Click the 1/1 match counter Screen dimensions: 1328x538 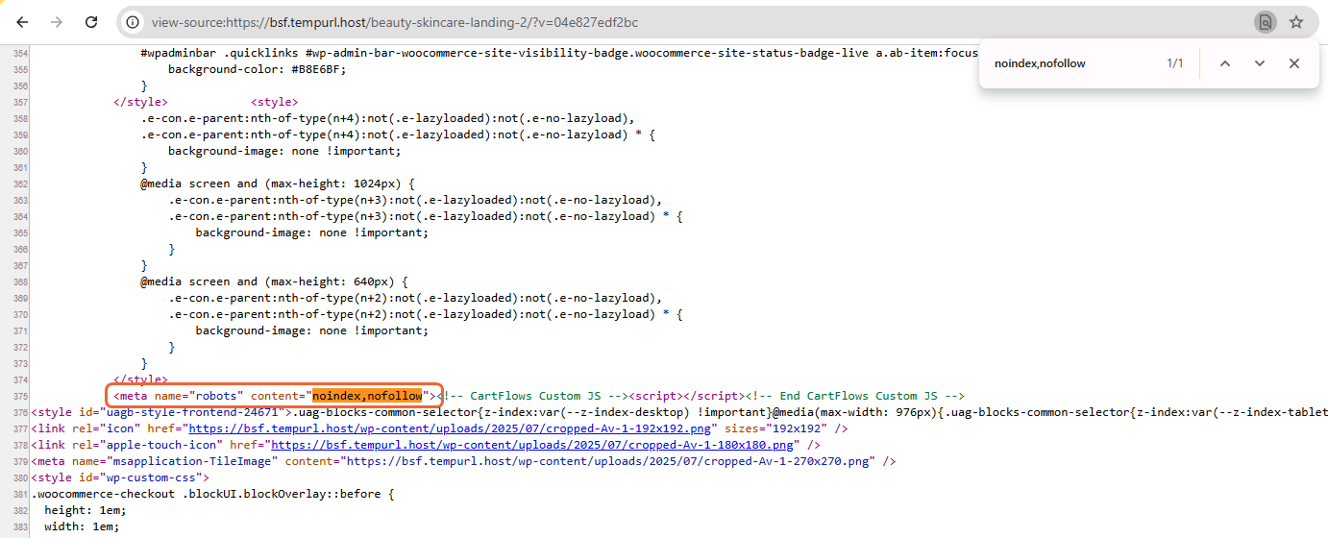(1175, 63)
